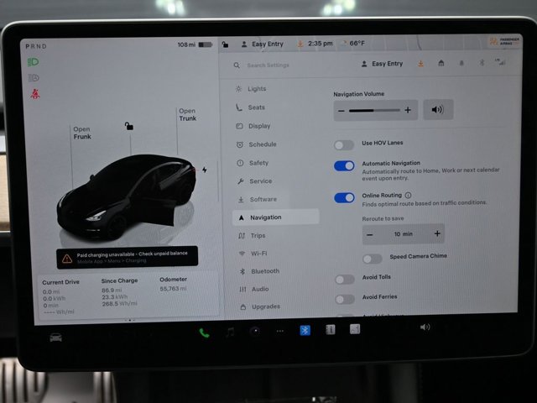
Task: Increase Reroute to save minutes
Action: [437, 233]
